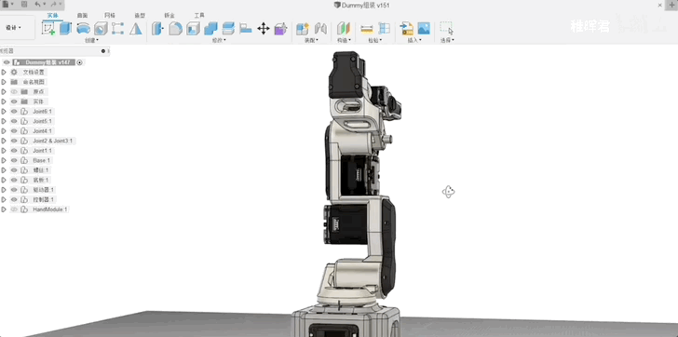678x337 pixels.
Task: Toggle visibility of Joint5:1
Action: [x=14, y=121]
